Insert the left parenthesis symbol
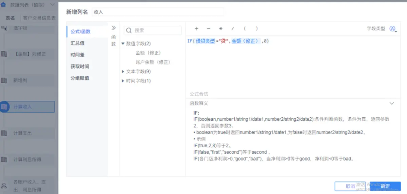 click(x=245, y=29)
